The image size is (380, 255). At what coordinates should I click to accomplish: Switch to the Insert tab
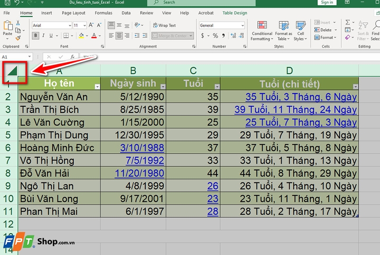pyautogui.click(x=47, y=13)
